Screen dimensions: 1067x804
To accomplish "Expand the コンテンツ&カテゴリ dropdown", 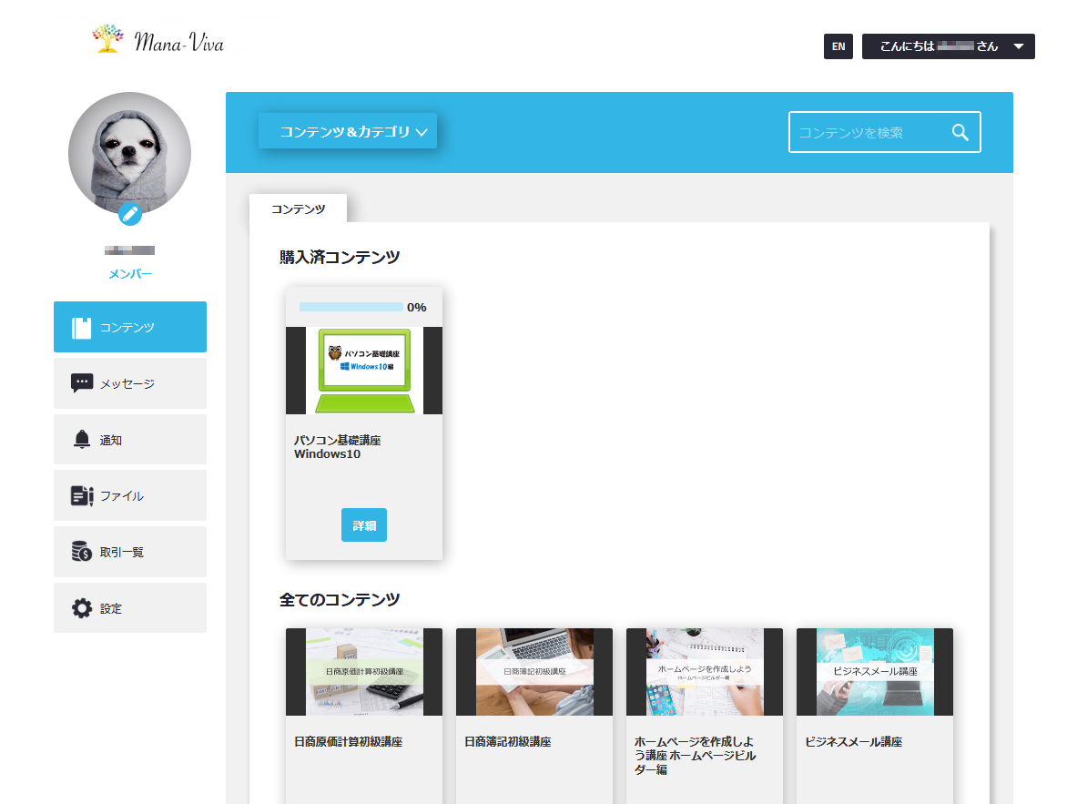I will [348, 132].
